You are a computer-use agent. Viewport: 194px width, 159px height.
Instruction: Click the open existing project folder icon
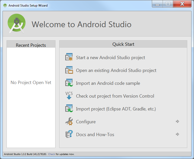(x=69, y=70)
